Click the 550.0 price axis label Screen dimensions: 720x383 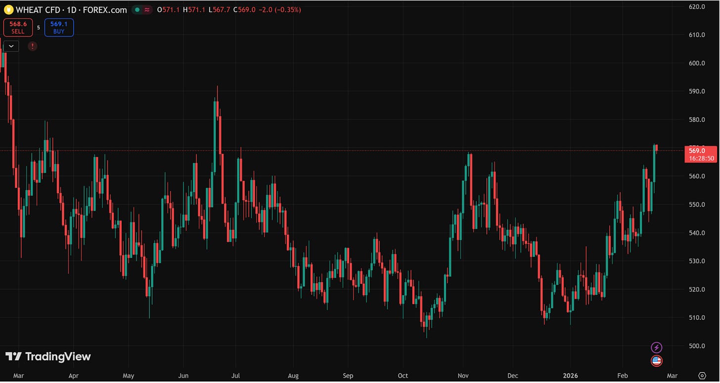click(x=696, y=204)
